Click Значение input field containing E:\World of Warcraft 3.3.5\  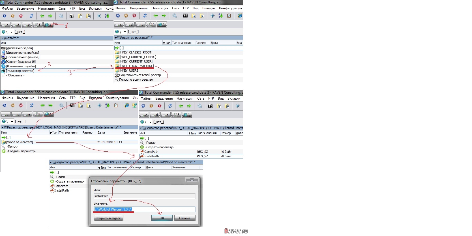point(144,209)
